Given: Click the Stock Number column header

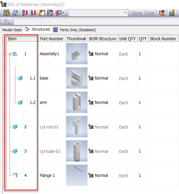Looking at the screenshot, I should coord(163,39).
